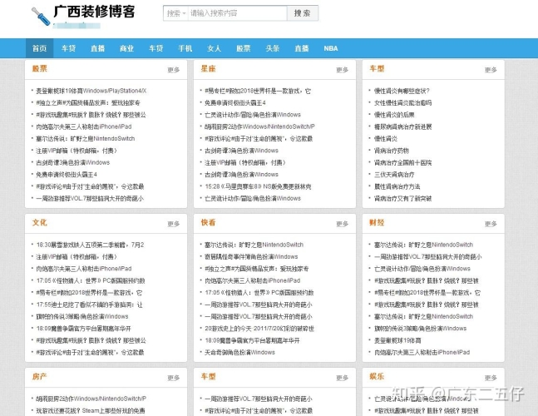Click the 广西装修博客 site title
Viewport: 538px width, 416px height.
coord(94,12)
